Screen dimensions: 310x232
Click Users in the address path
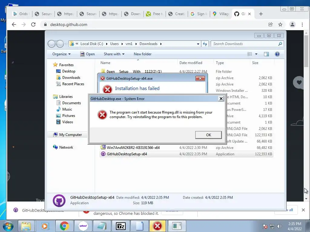click(x=114, y=44)
